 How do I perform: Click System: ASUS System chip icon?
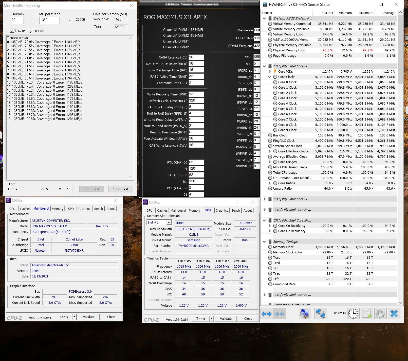(x=270, y=18)
